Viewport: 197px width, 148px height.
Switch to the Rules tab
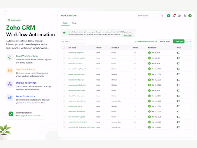pyautogui.click(x=65, y=23)
